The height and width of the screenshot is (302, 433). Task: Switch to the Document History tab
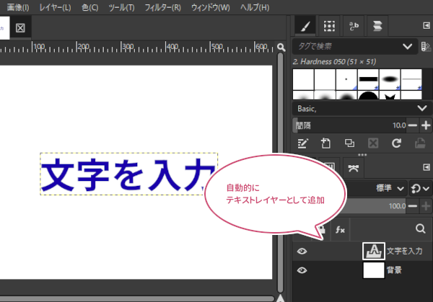click(x=377, y=26)
